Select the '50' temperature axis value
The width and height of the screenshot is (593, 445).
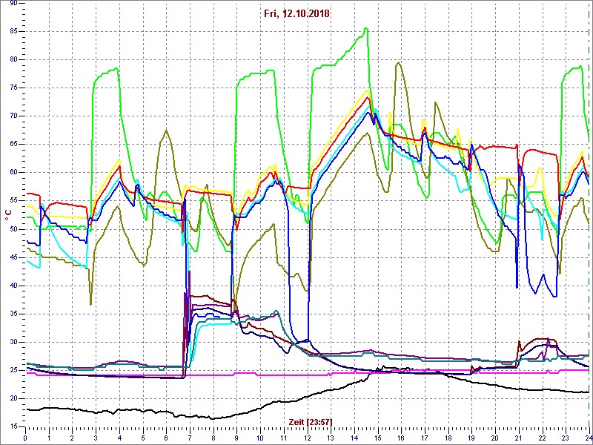pos(13,229)
